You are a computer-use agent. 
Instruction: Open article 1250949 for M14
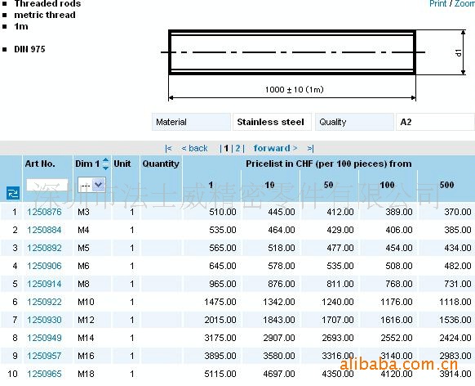pos(44,338)
